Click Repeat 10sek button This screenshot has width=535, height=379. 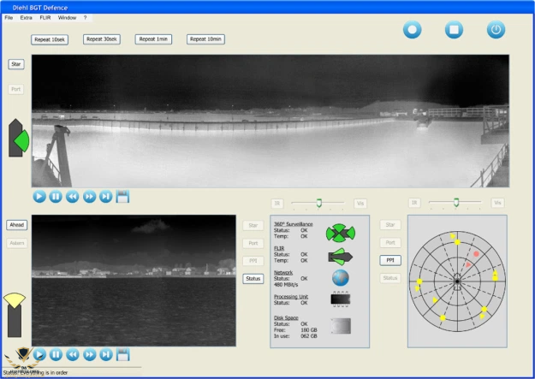tap(50, 39)
